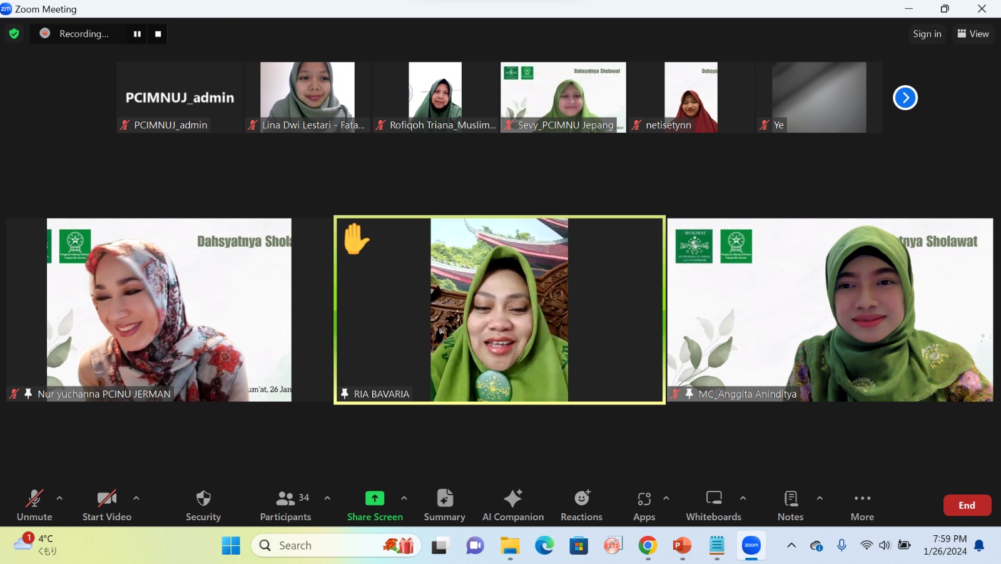Pause the meeting recording

point(137,34)
